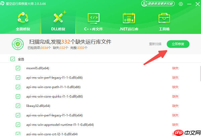Click the 缺失:332个 summary text
Screen dimensions: 201x136
pos(61,48)
